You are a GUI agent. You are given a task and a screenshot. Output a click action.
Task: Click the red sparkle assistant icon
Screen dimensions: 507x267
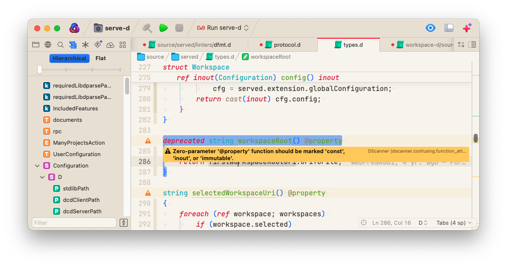coord(467,28)
